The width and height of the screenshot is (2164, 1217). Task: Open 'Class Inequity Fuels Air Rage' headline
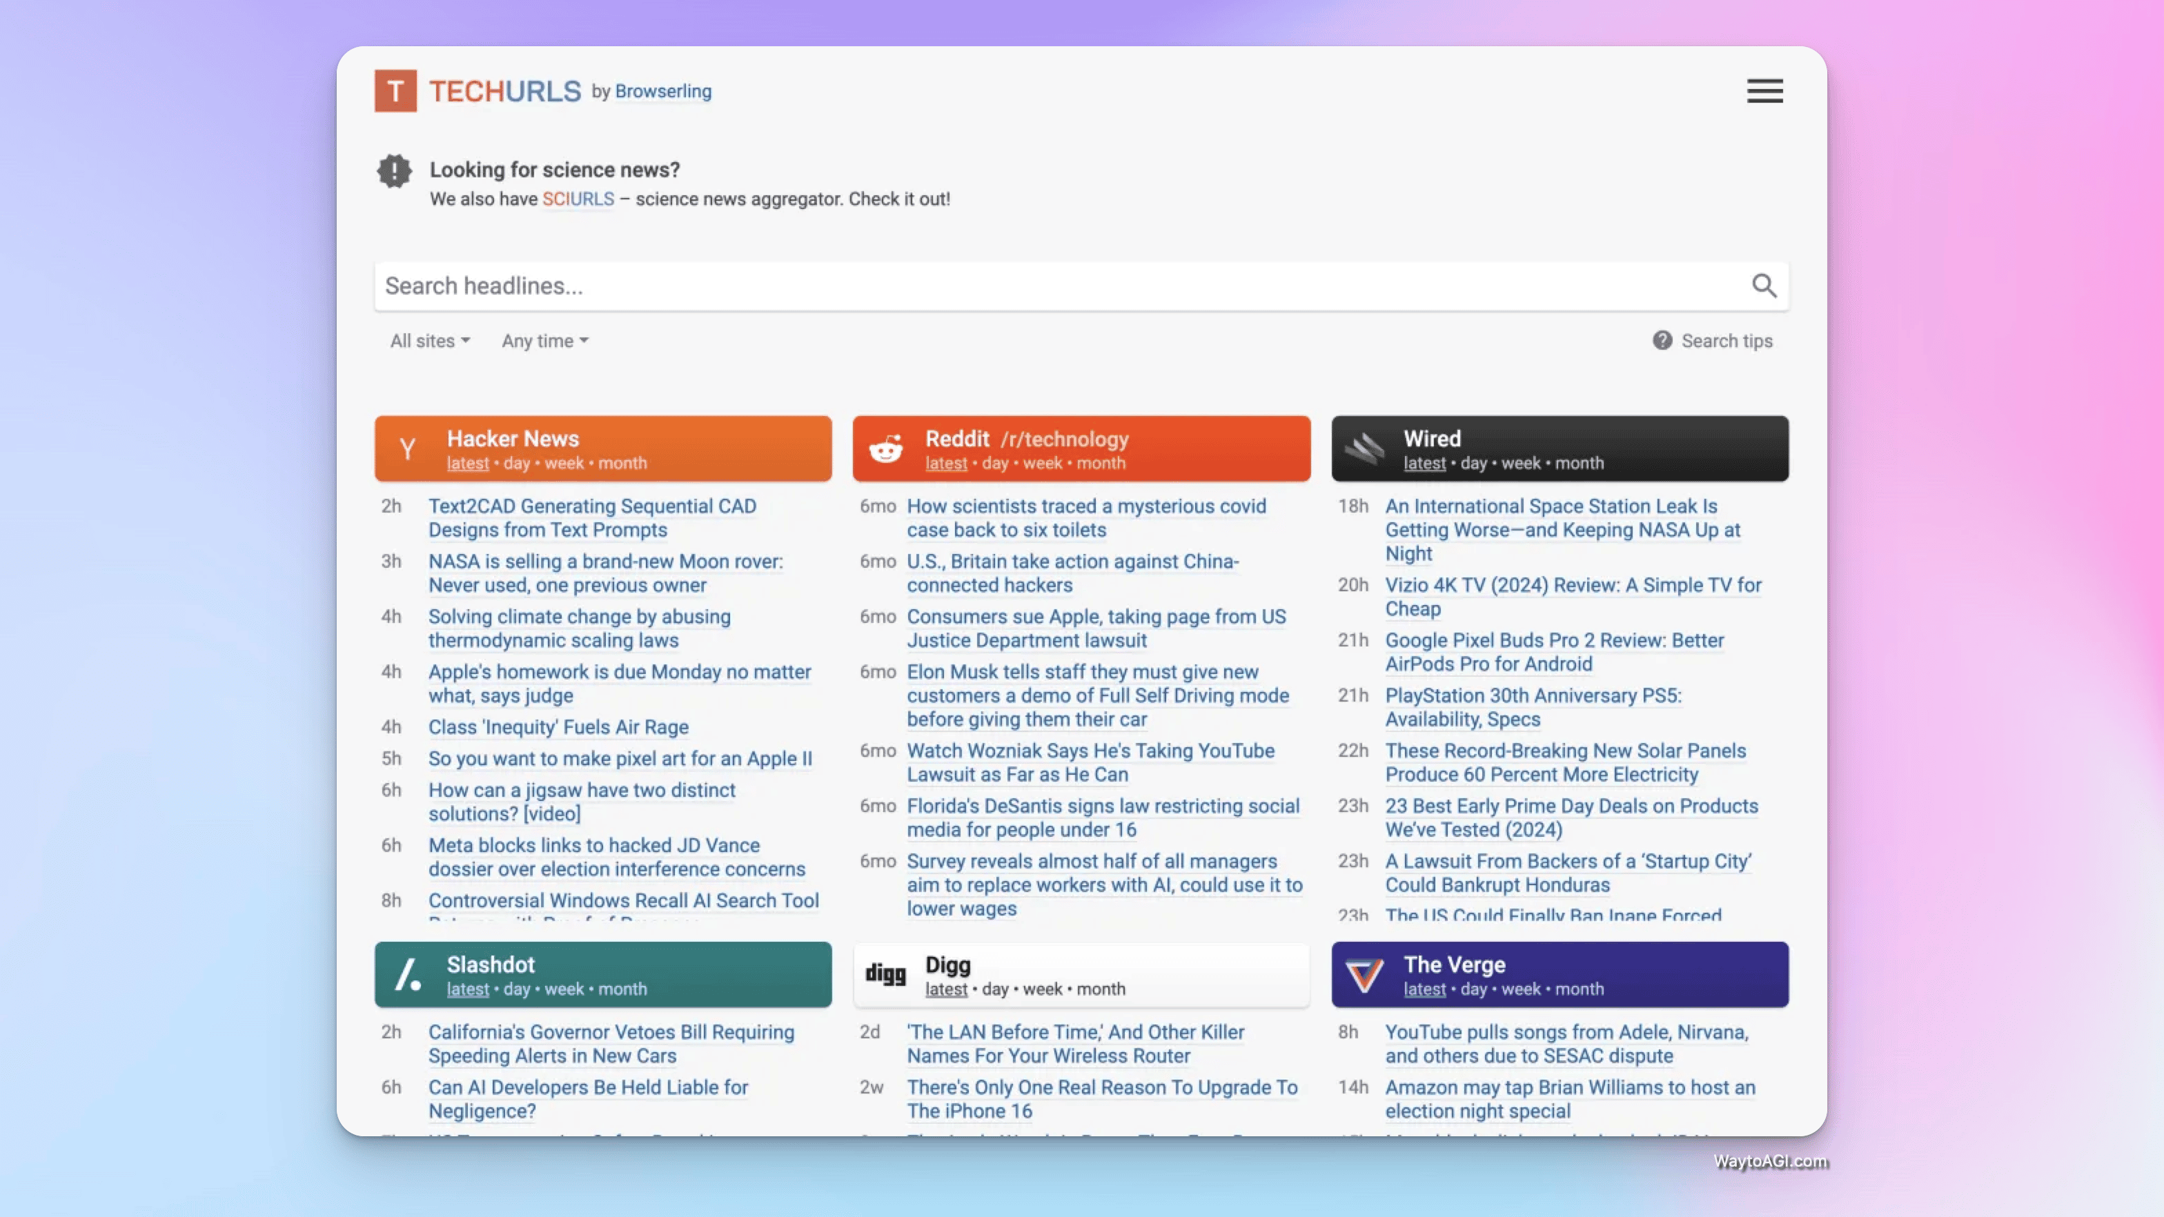click(559, 726)
